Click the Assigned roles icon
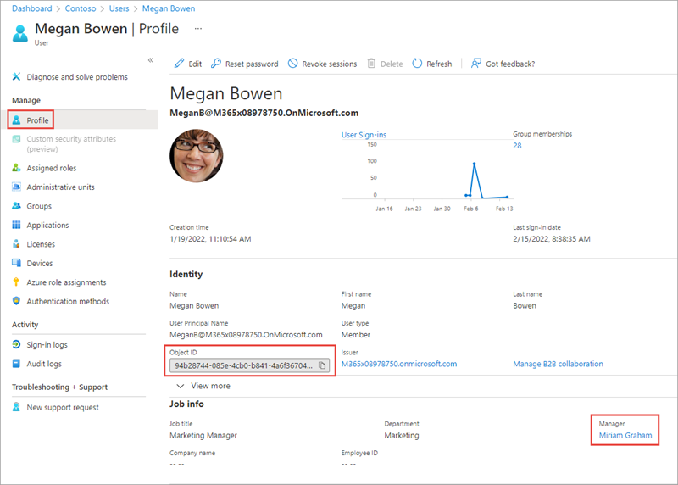 click(x=16, y=167)
